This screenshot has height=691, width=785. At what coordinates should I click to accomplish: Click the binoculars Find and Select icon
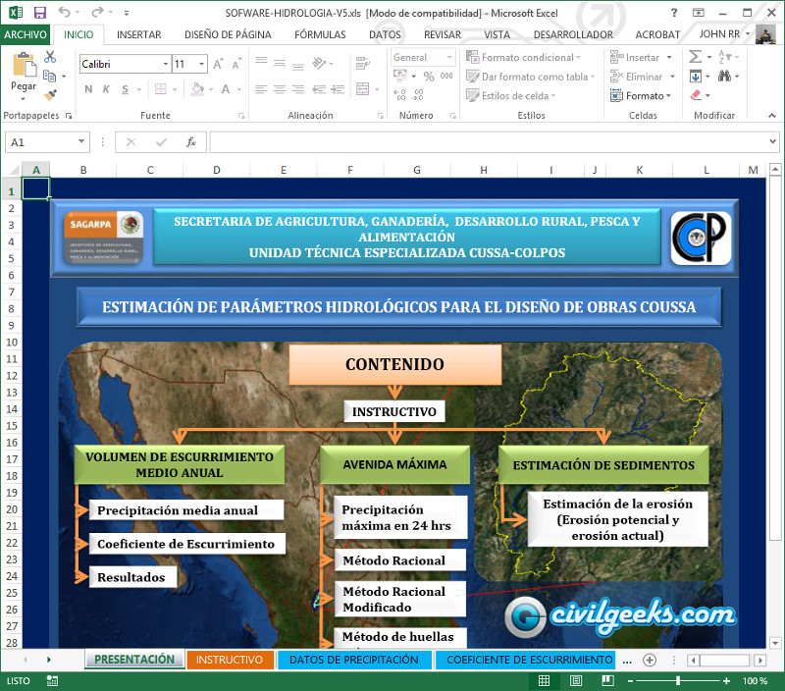click(726, 77)
